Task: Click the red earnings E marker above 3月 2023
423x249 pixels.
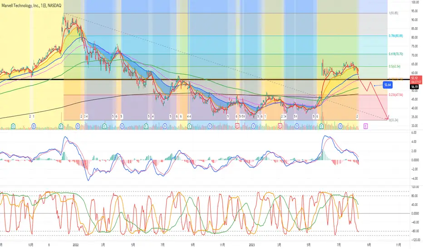Action: pyautogui.click(x=280, y=126)
